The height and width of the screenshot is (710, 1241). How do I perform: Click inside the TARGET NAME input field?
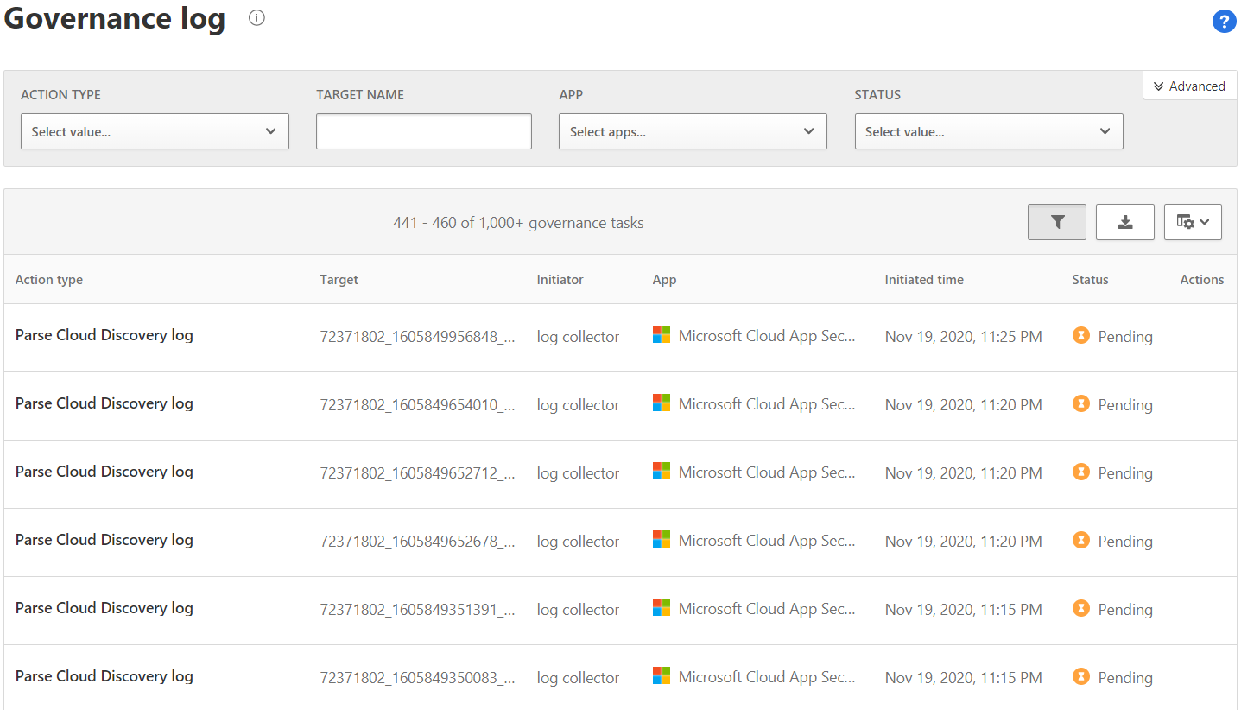[423, 130]
